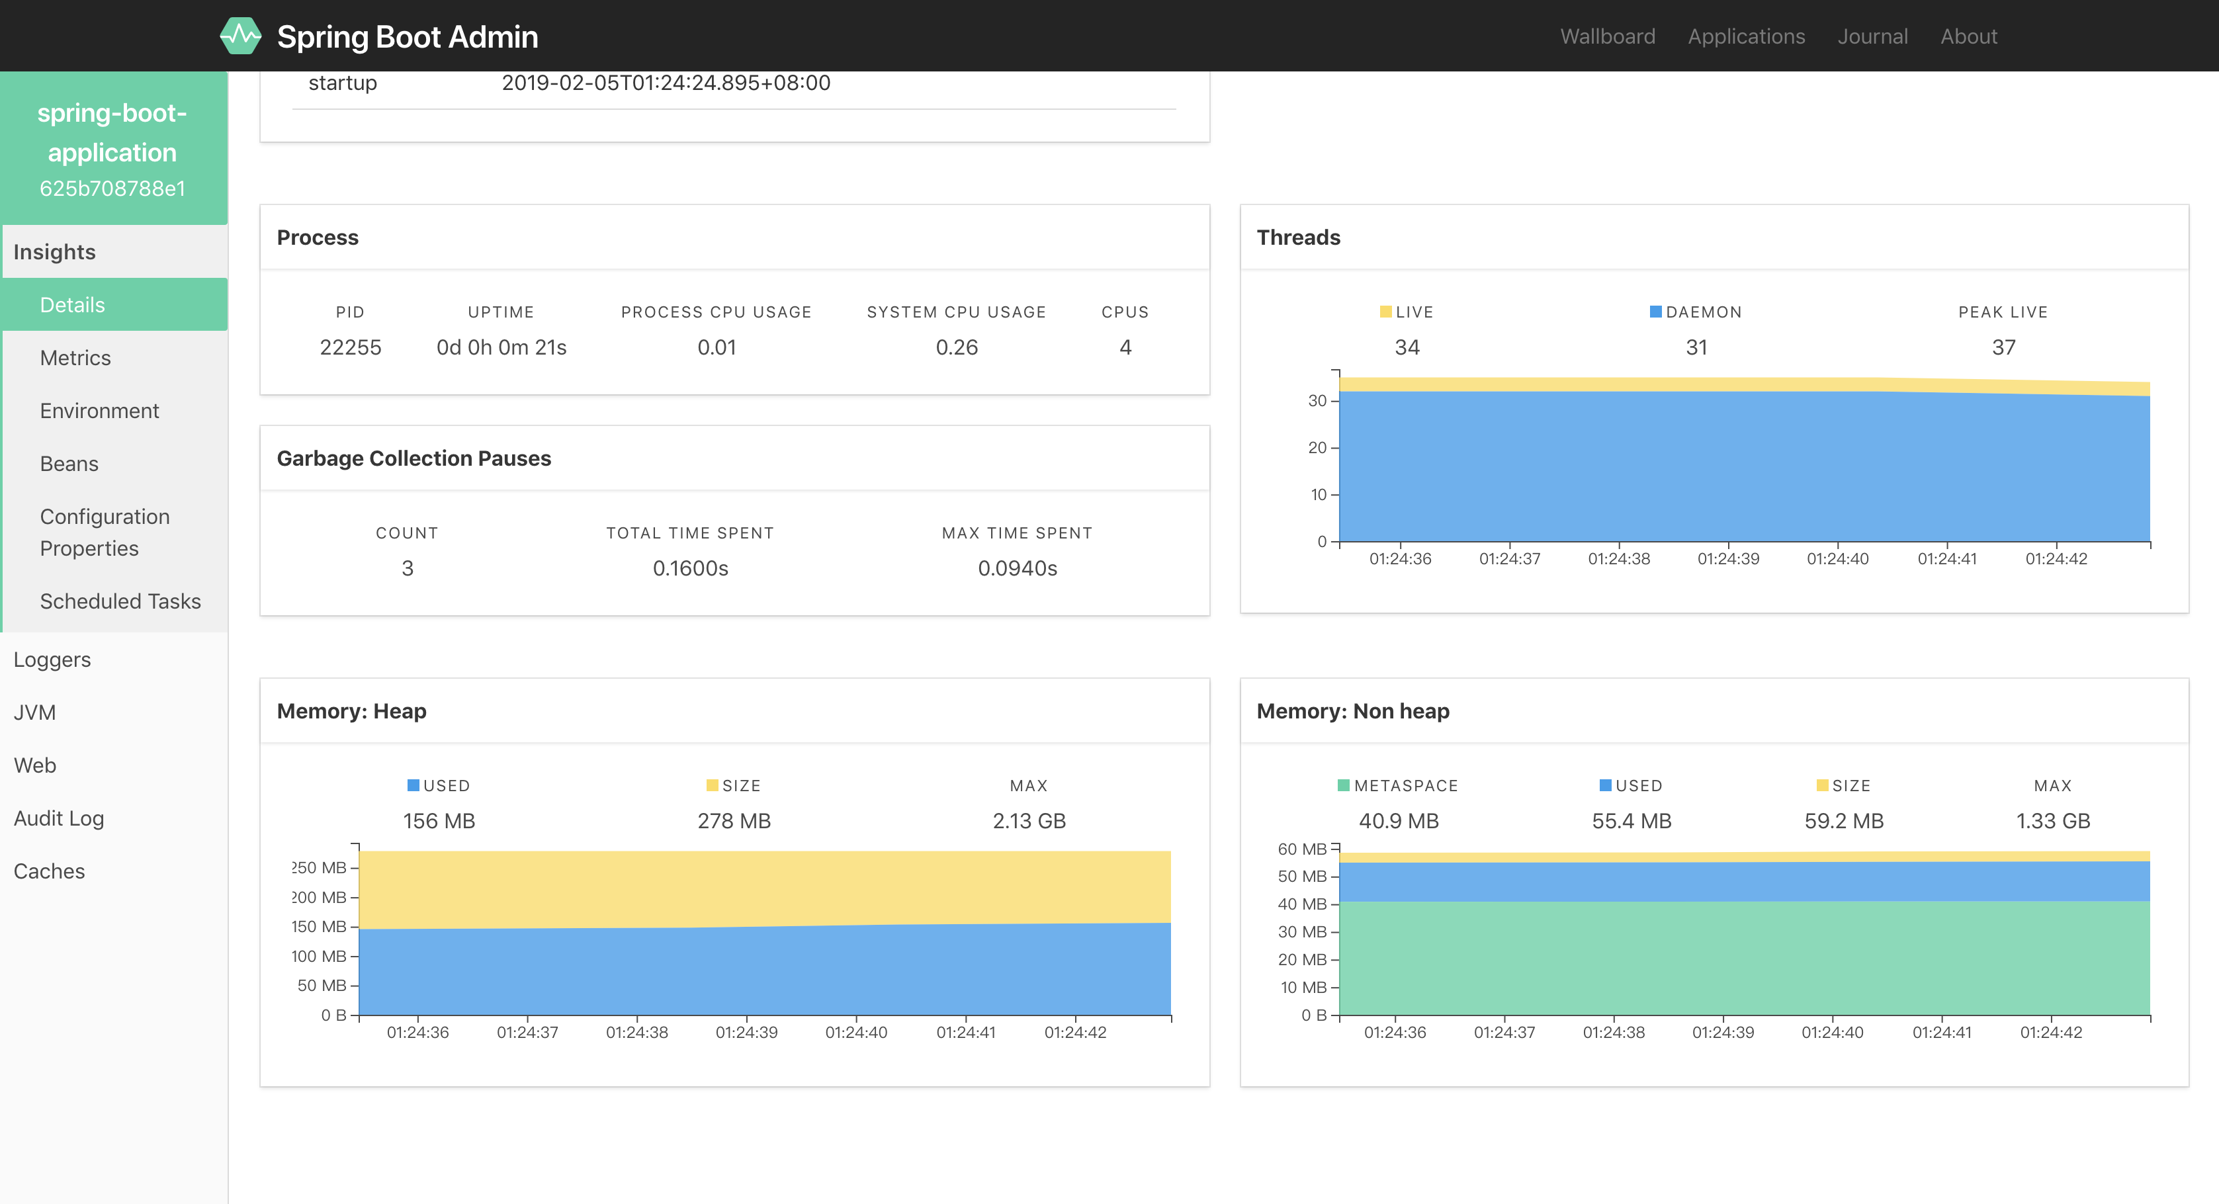The height and width of the screenshot is (1204, 2219).
Task: Open the About page
Action: (x=1968, y=36)
